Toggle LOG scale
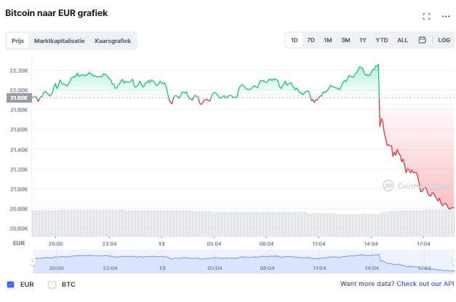This screenshot has height=302, width=456. click(444, 40)
